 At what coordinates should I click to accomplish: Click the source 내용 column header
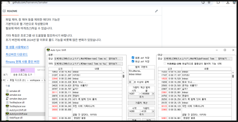click(97, 69)
